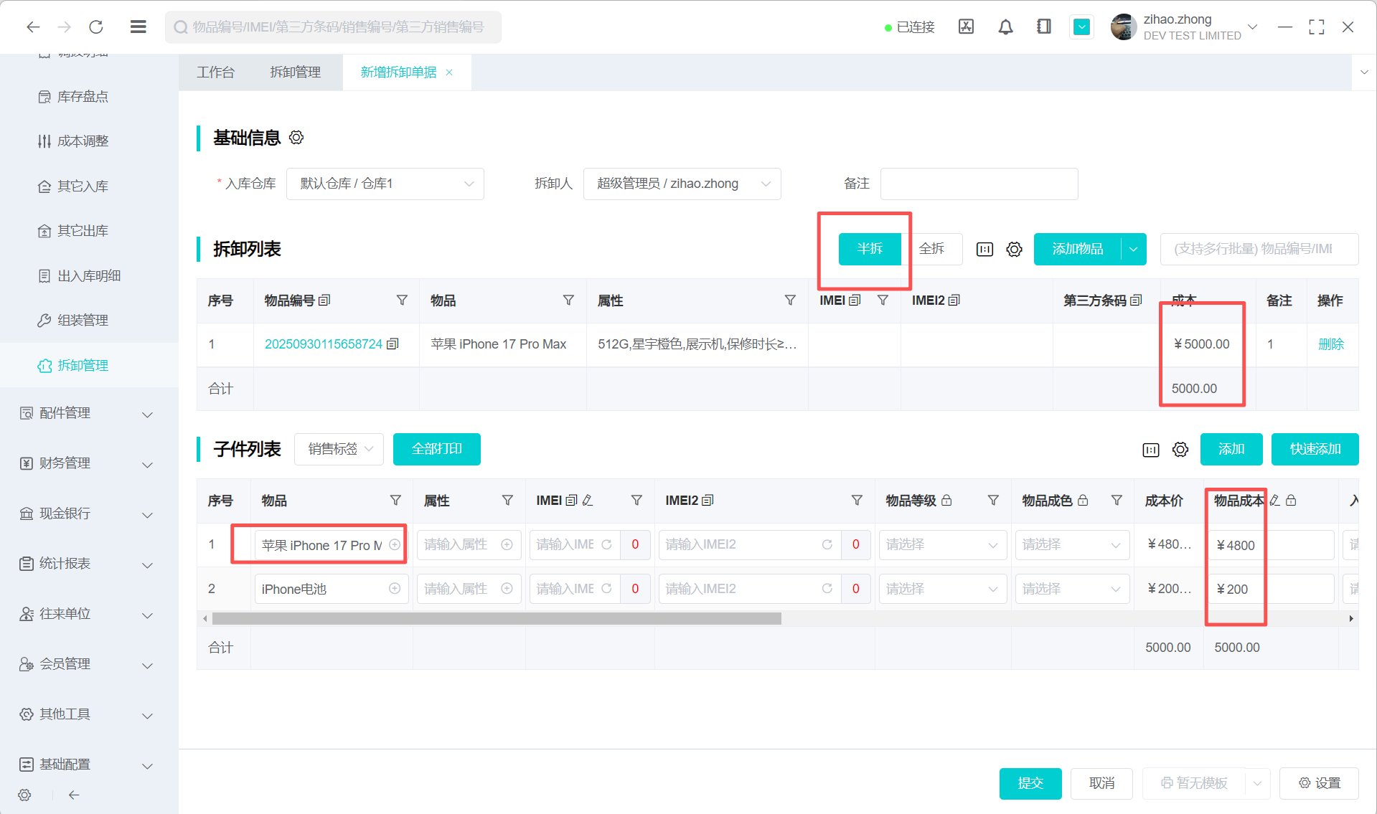This screenshot has width=1377, height=814.
Task: Open the 添加物品 dropdown arrow
Action: point(1134,250)
